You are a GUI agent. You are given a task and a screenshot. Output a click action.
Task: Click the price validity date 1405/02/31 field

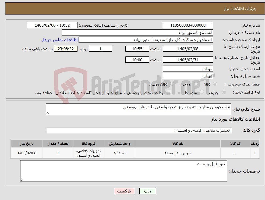click(188, 60)
